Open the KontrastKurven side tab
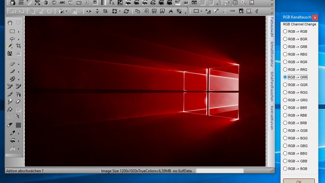Image resolution: width=325 pixels, height=183 pixels. tap(272, 118)
